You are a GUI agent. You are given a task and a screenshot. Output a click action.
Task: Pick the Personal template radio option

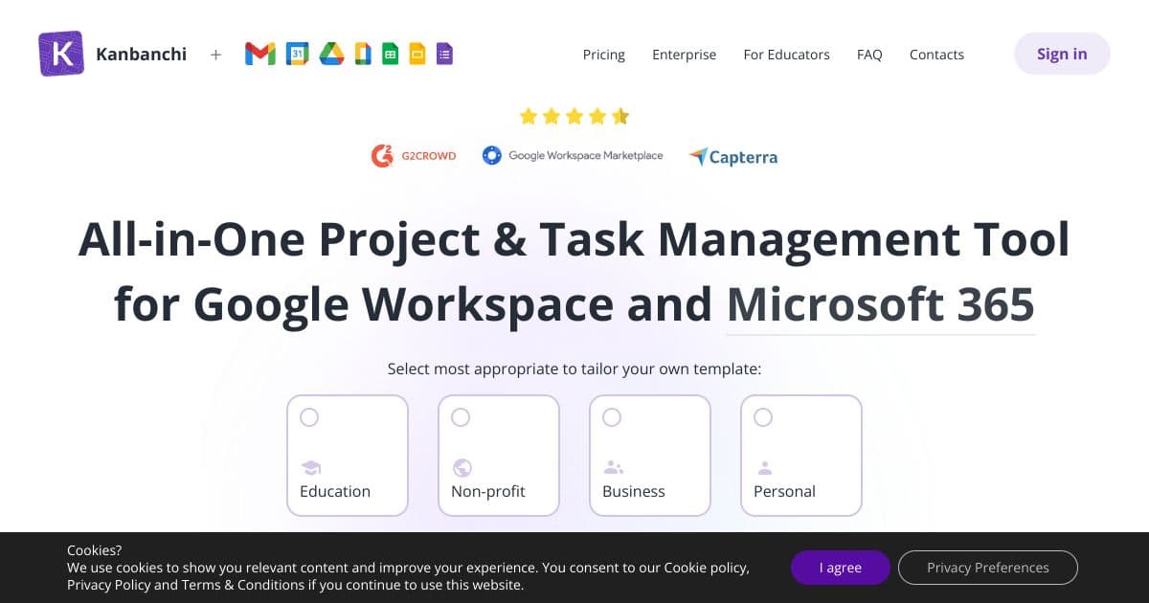point(763,417)
